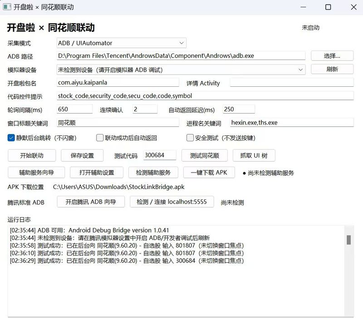Click log line at 02:36:29 输入 300684
The image size is (363, 318).
pos(127,261)
